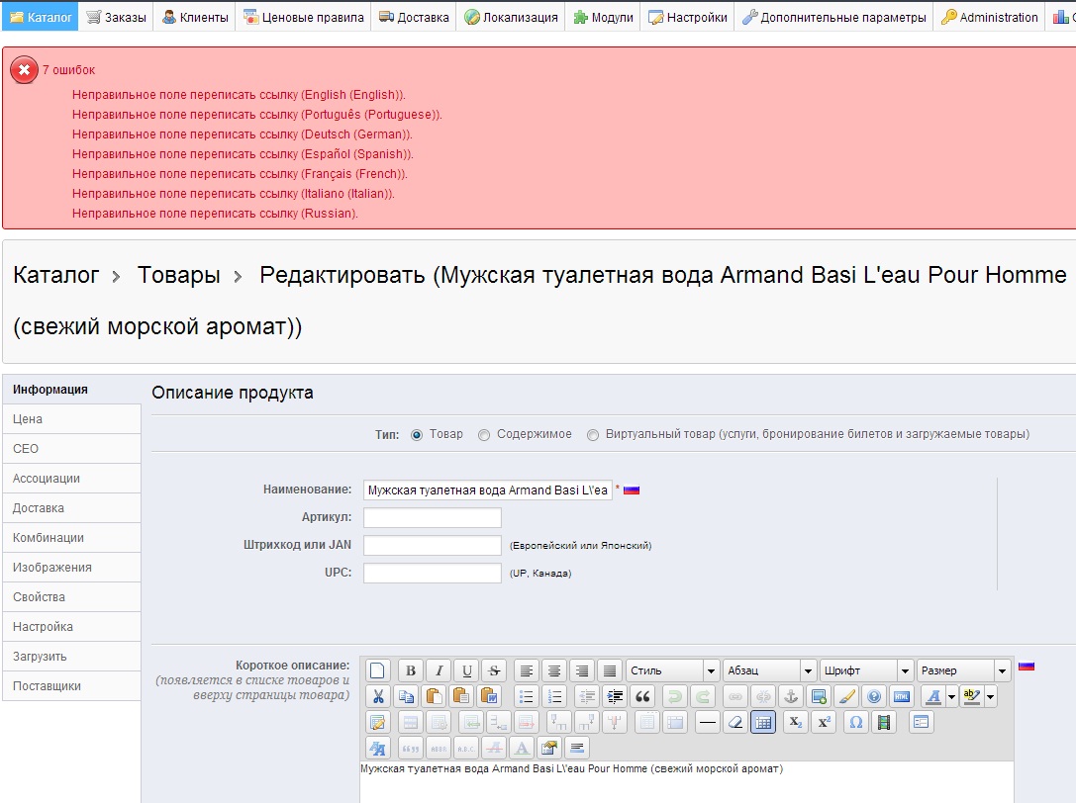Click the UPC input field
The image size is (1076, 803).
433,573
